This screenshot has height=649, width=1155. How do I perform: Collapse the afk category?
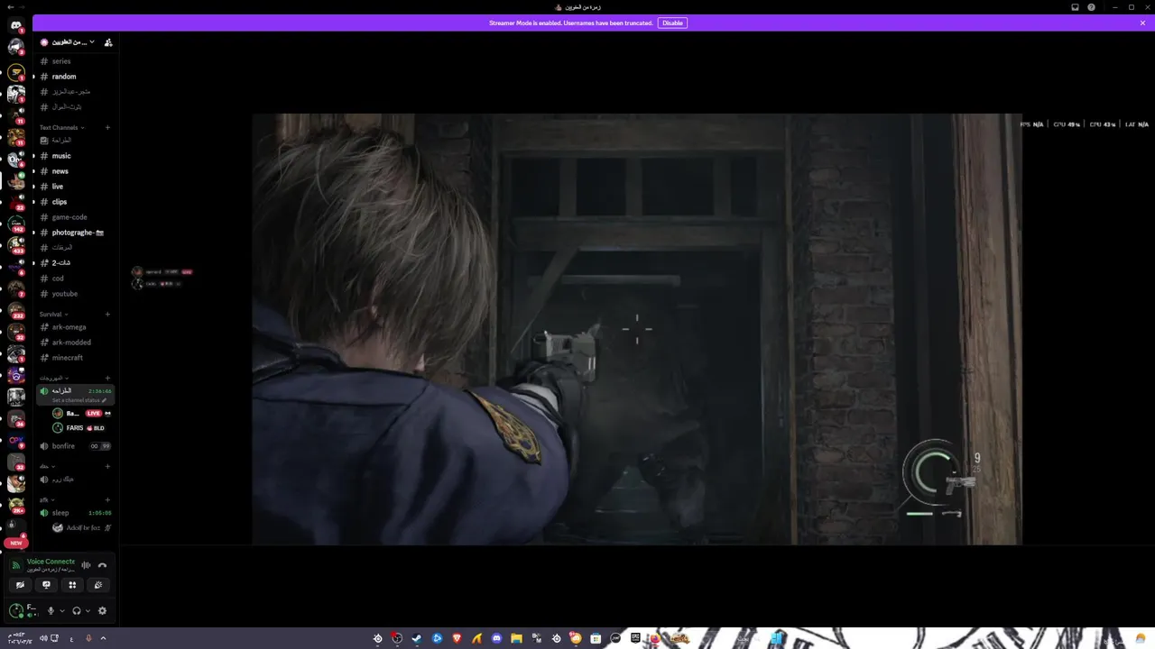point(45,499)
